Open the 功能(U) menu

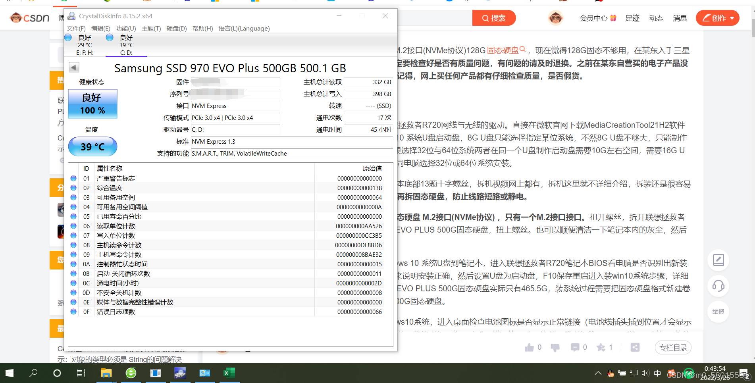(x=126, y=29)
